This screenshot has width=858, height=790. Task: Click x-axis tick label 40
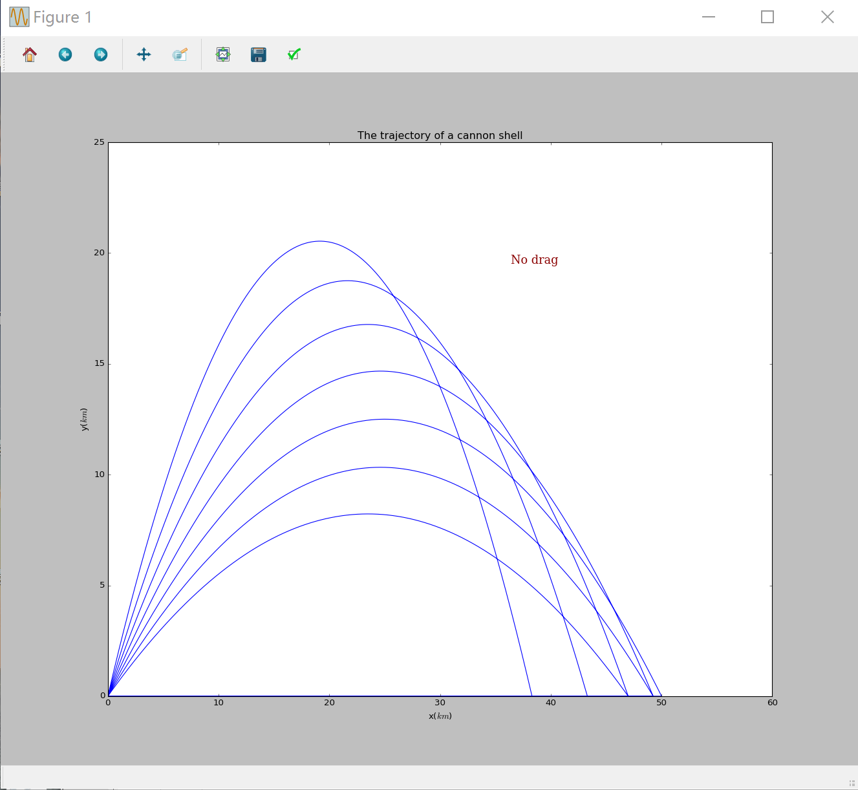pos(551,703)
